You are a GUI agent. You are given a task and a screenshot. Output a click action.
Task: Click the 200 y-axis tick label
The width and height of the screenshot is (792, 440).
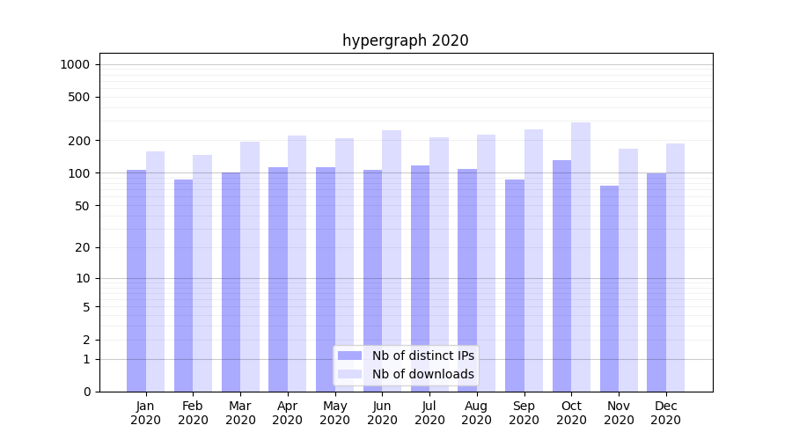[x=79, y=141]
